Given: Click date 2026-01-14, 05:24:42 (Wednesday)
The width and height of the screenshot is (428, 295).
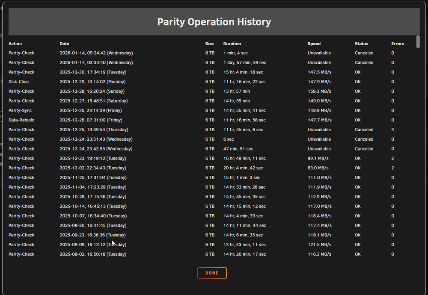Looking at the screenshot, I should 96,53.
